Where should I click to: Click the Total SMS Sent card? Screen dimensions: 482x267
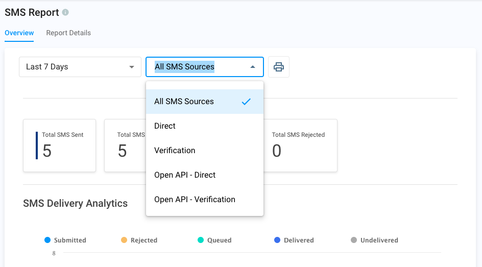[x=59, y=145]
